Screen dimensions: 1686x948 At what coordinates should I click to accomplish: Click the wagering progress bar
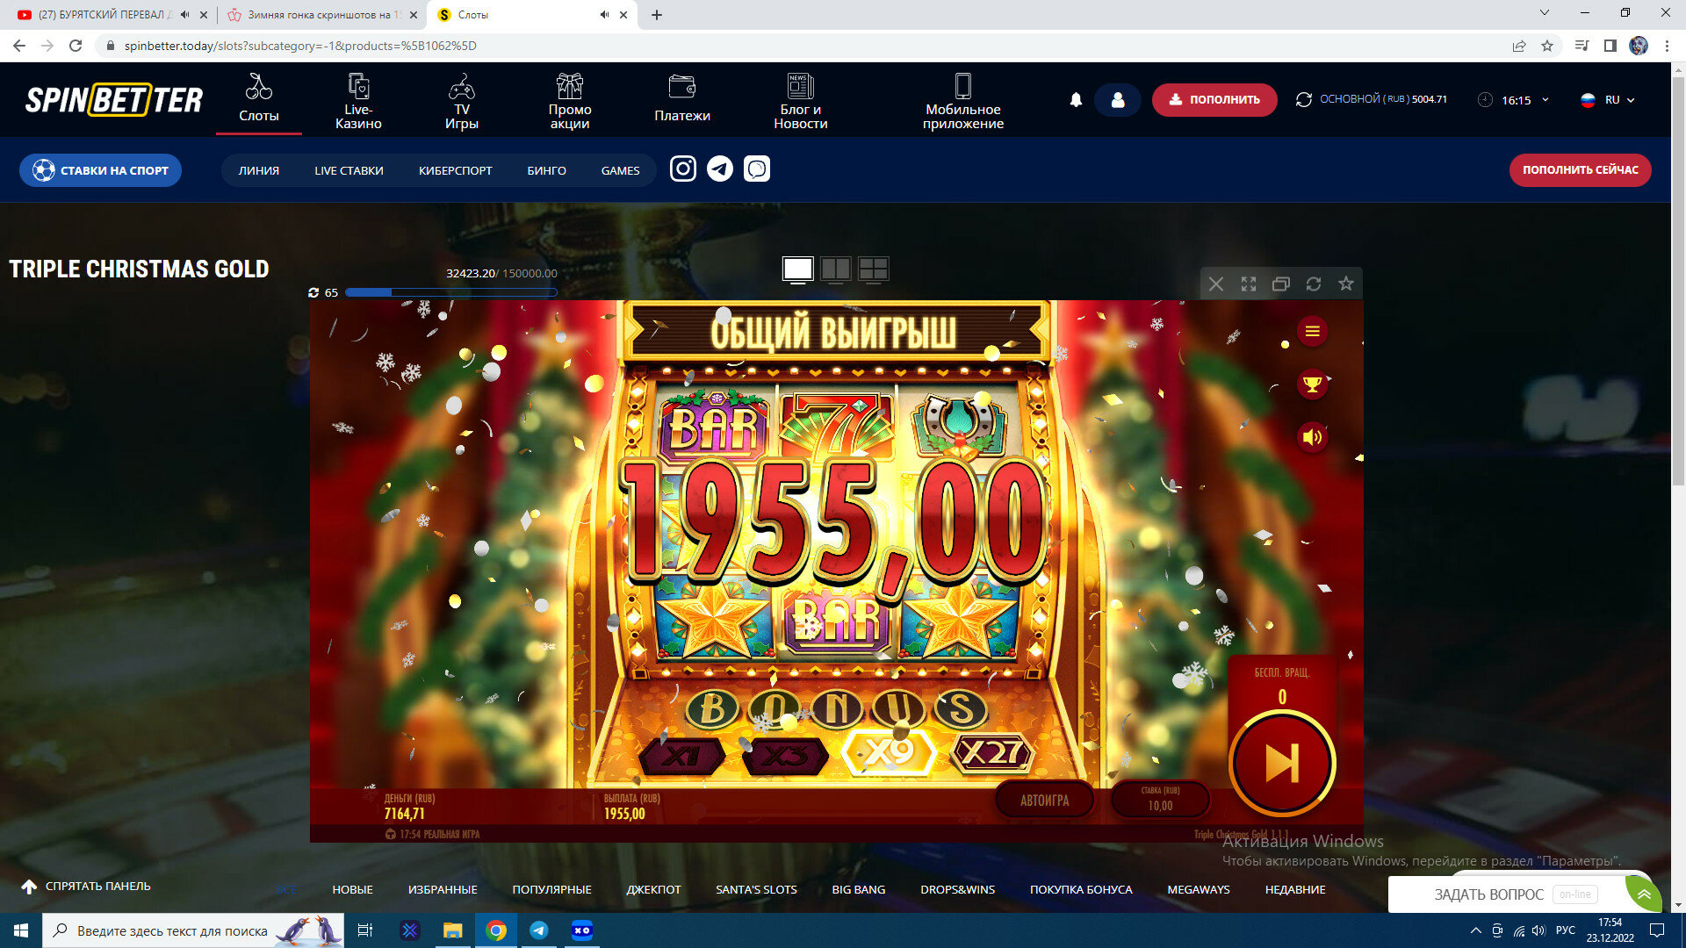tap(451, 292)
